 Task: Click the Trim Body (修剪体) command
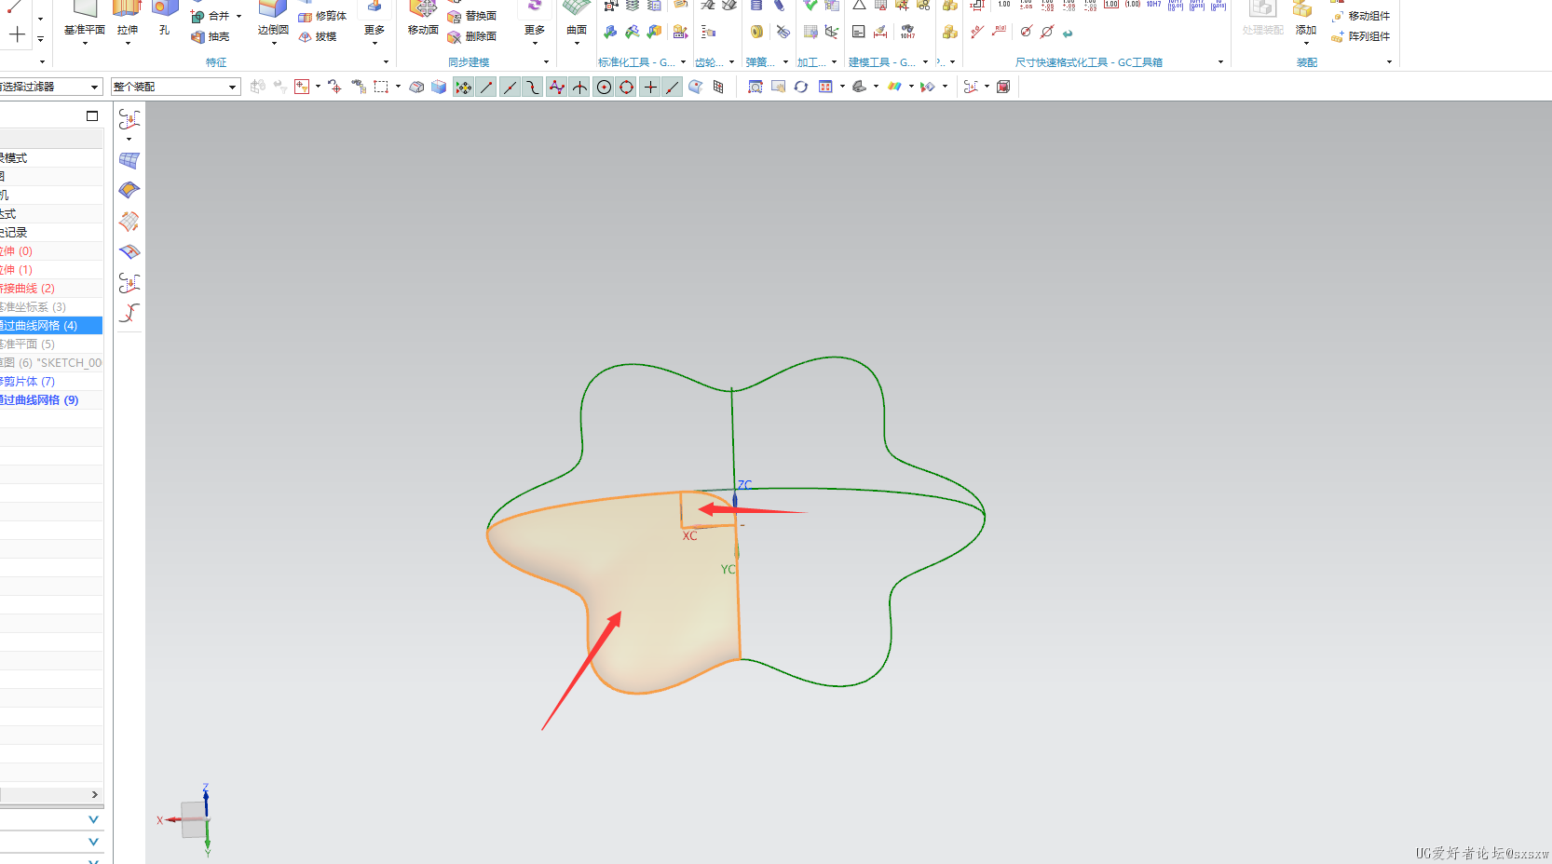pos(322,16)
